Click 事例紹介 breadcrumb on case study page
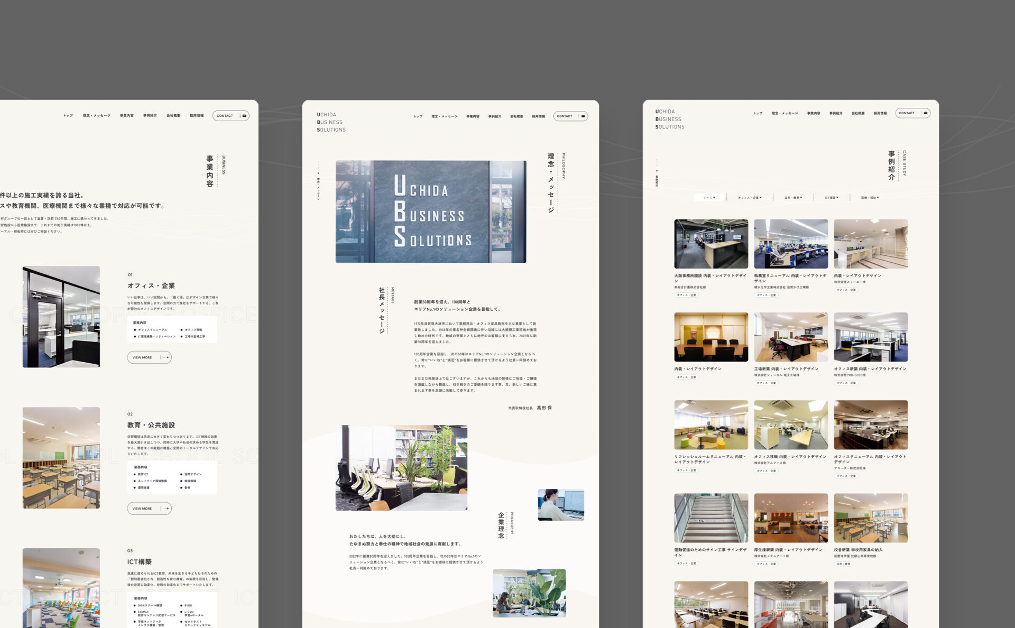 point(657,181)
